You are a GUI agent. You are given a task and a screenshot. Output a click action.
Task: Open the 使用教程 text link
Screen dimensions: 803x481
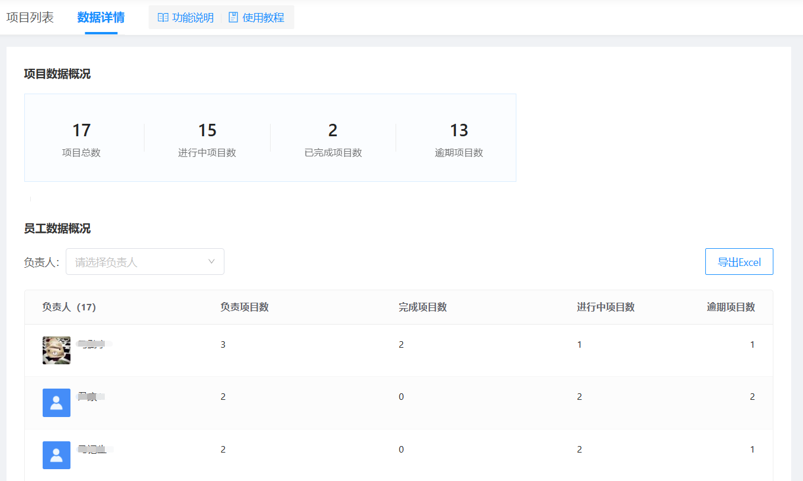click(263, 18)
